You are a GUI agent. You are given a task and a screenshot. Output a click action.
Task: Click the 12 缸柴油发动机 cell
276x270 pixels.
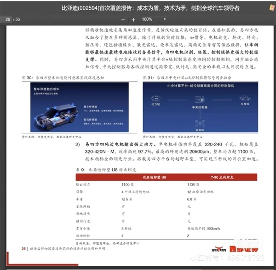click(200, 192)
